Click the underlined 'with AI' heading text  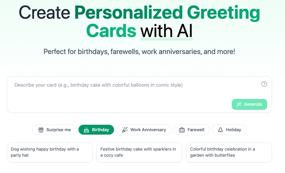(167, 31)
